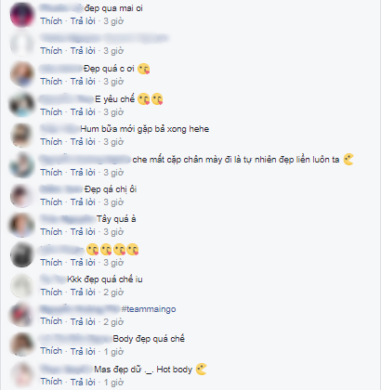The image size is (381, 390).
Task: Open the #teammaingo hashtag
Action: [x=149, y=309]
